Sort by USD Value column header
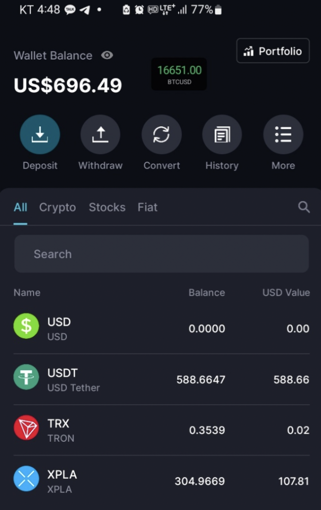Screen dimensions: 321x510 coord(286,293)
